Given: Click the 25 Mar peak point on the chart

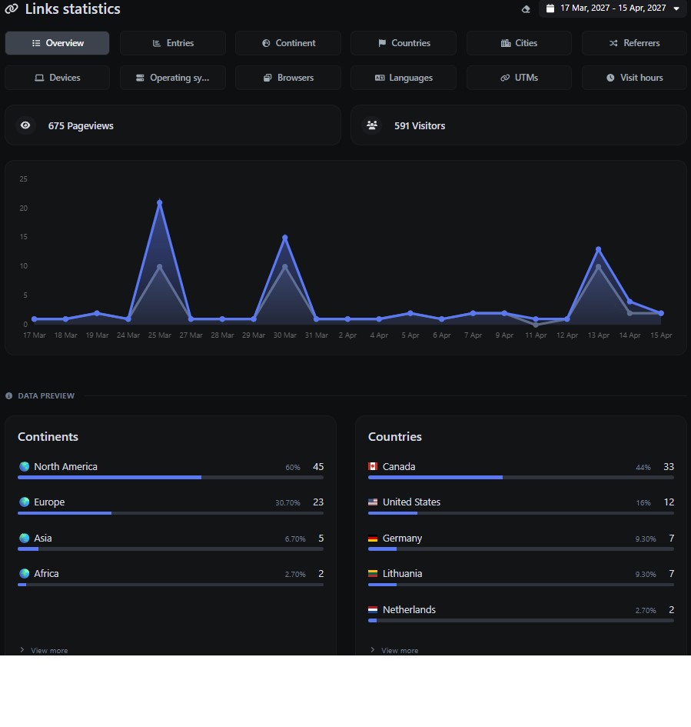Looking at the screenshot, I should point(160,202).
